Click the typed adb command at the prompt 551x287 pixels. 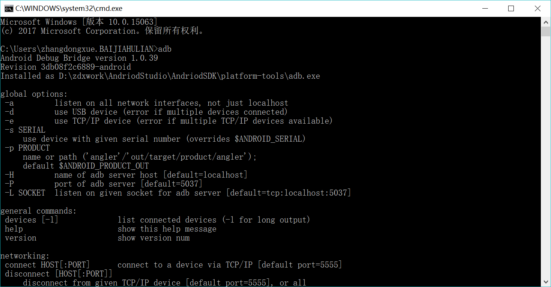(x=165, y=49)
